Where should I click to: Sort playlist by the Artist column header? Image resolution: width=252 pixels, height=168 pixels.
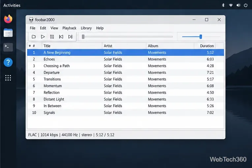[x=124, y=46]
